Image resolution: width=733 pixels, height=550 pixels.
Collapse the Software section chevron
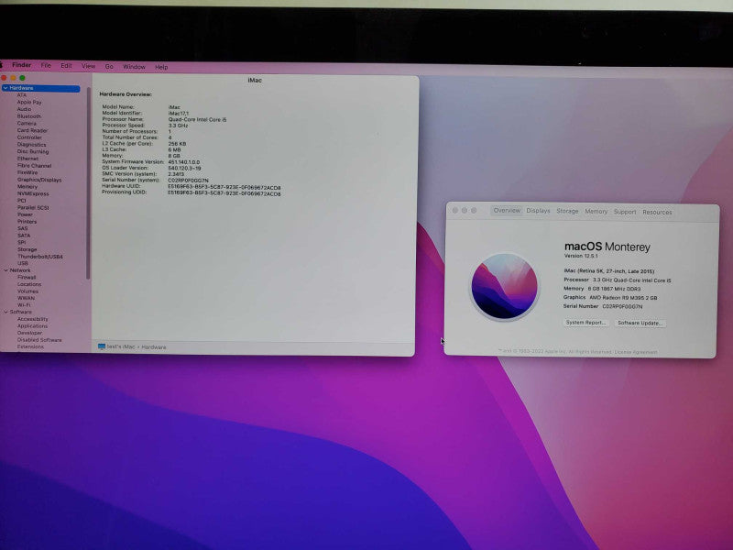point(5,312)
